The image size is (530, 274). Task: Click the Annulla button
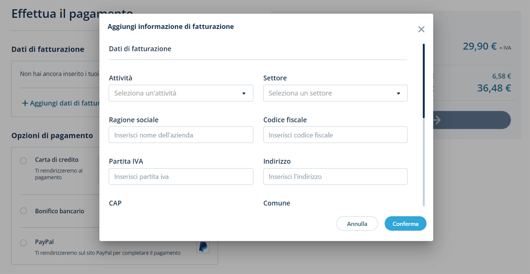(x=357, y=224)
